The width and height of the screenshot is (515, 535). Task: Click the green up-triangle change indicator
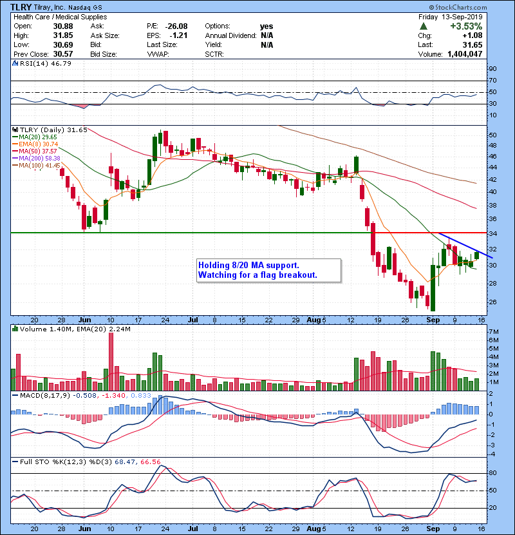424,26
